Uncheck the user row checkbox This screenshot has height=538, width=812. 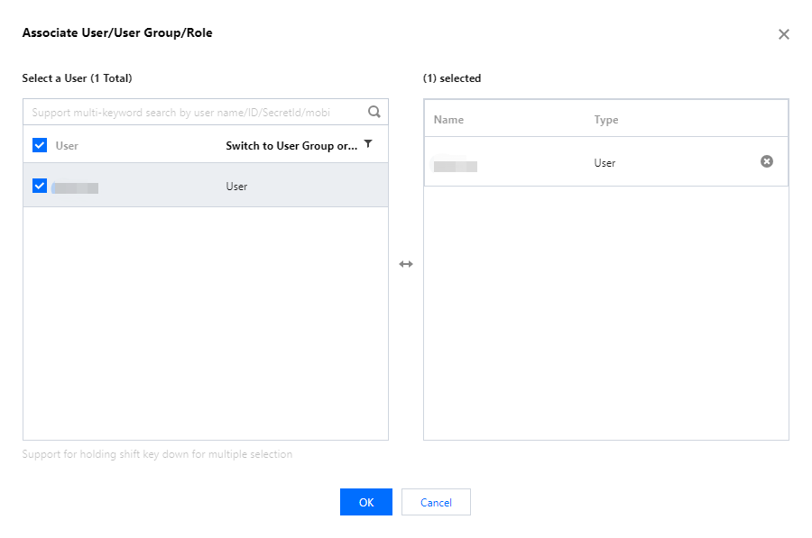tap(39, 186)
